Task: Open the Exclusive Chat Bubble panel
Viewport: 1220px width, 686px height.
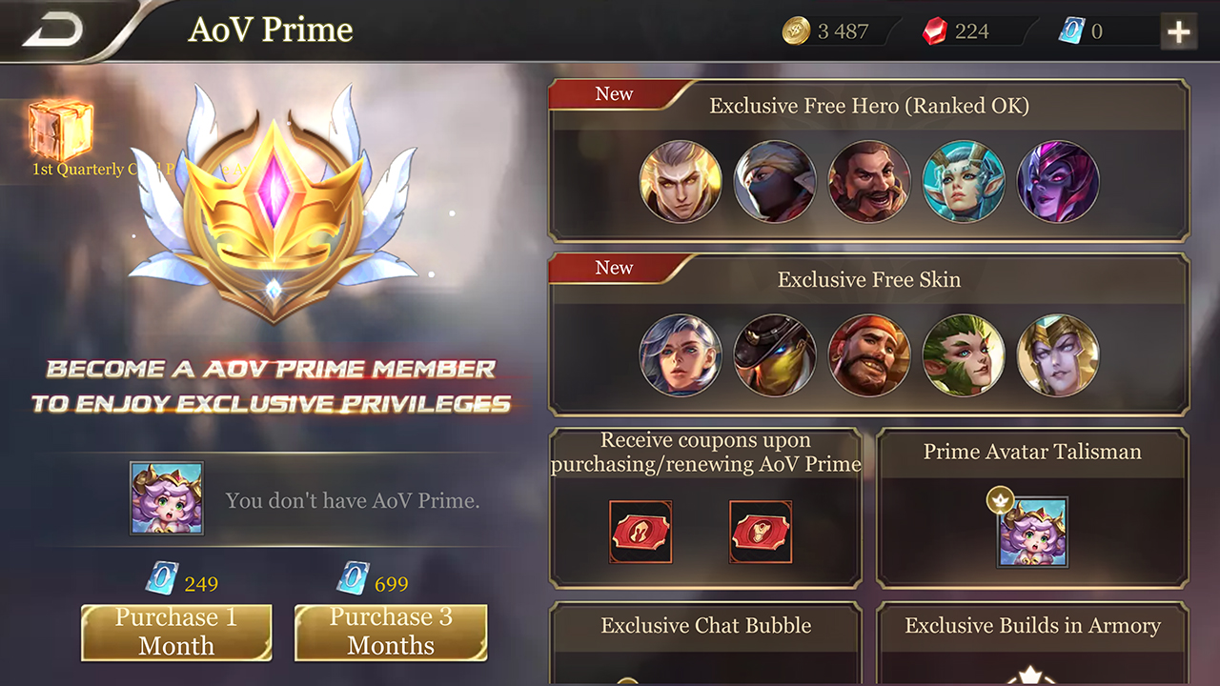Action: (x=705, y=643)
